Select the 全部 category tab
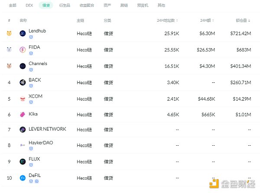Screen dimensions: 260x193 (x=13, y=5)
